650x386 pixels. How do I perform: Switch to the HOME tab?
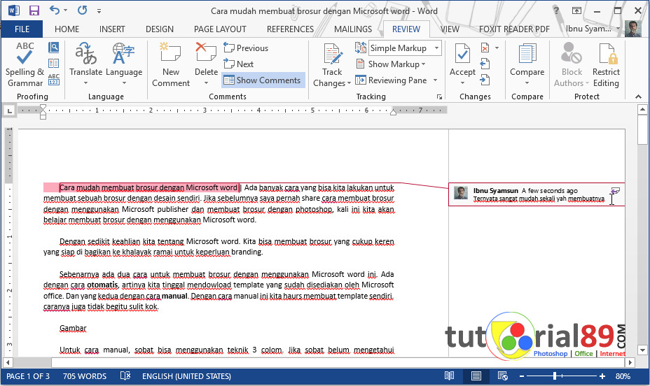pos(67,29)
